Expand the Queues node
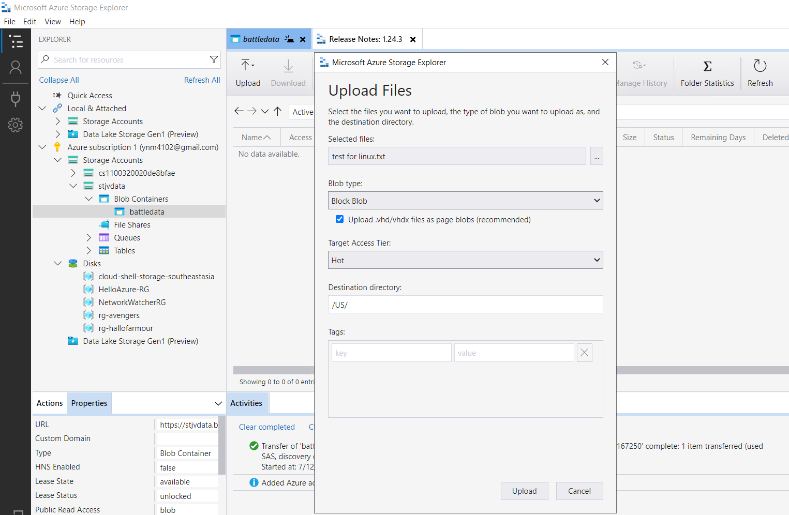The width and height of the screenshot is (789, 515). [89, 237]
